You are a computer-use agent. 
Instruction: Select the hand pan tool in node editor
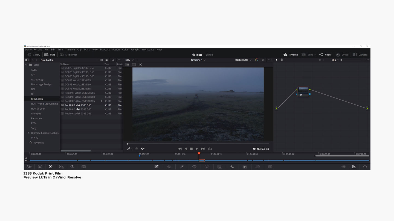[282, 60]
